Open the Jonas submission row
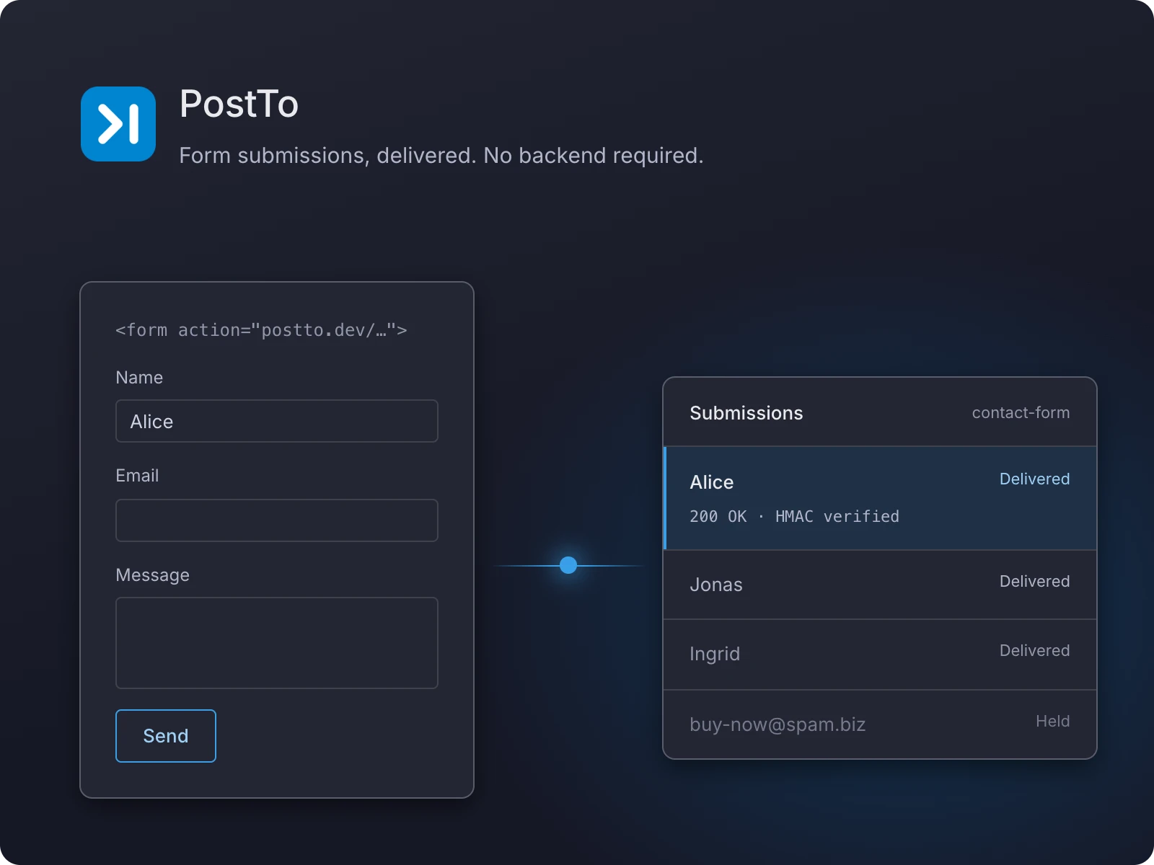The width and height of the screenshot is (1154, 865). pyautogui.click(x=880, y=585)
